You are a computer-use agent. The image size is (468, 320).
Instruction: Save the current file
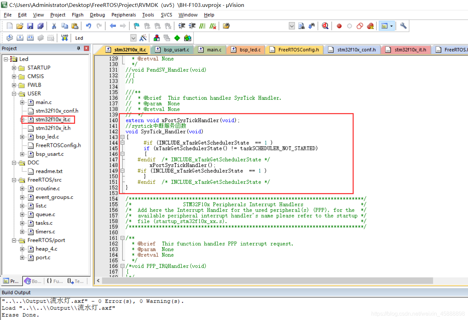pos(30,26)
